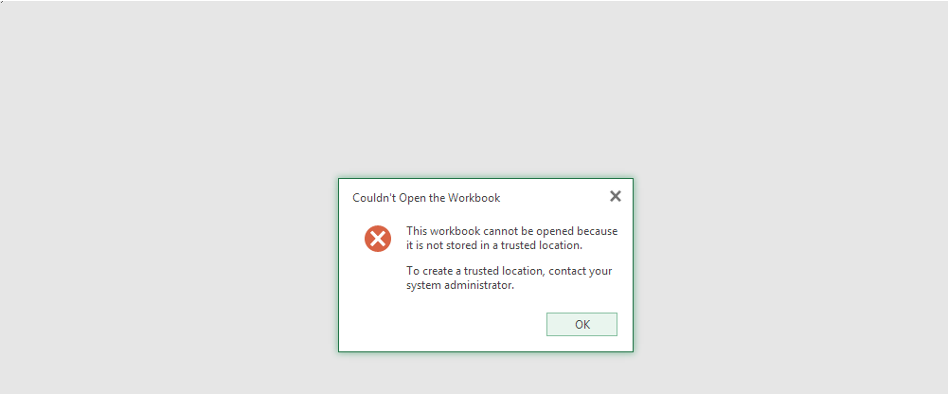Click the 'This workbook cannot be opened' message

tap(512, 238)
